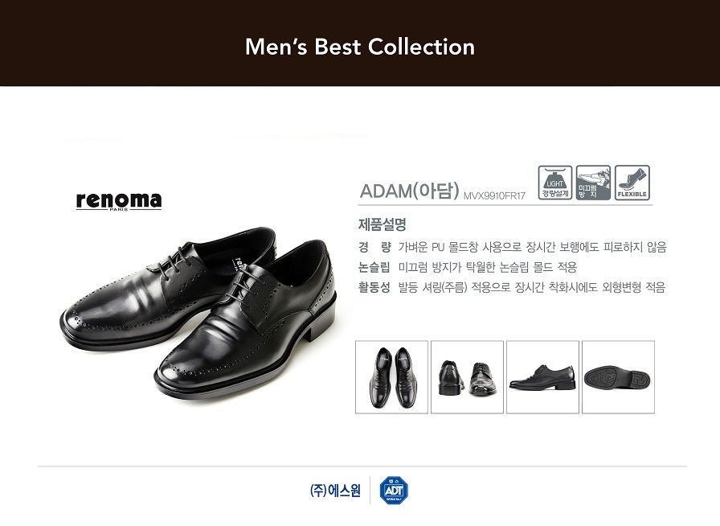The image size is (720, 526).
Task: Click the renoma Paris brand logo
Action: pos(119,201)
